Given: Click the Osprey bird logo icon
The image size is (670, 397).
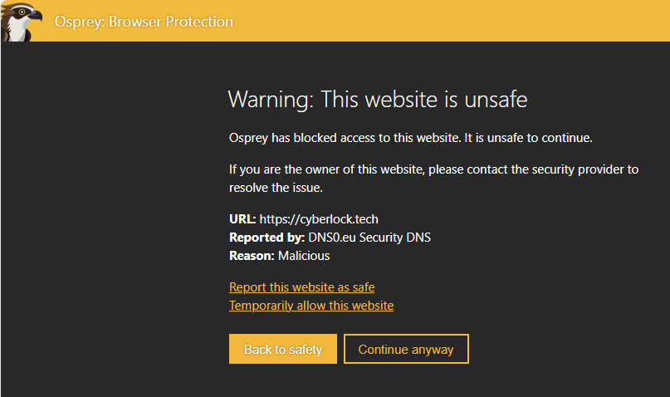Looking at the screenshot, I should pyautogui.click(x=22, y=22).
